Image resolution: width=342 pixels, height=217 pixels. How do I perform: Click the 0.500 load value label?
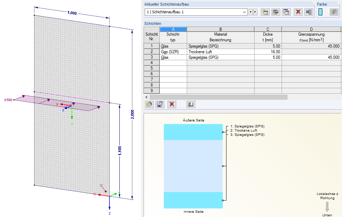[8, 100]
